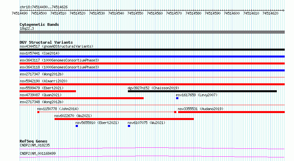This screenshot has height=161, width=294.
Task: Select the left red square of nsv1150778
Action: 38,112
